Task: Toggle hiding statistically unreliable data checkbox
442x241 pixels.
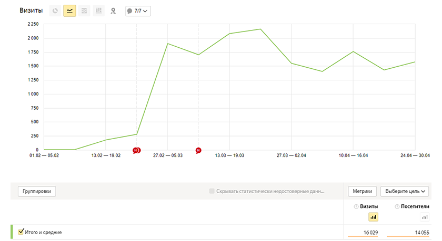Action: click(x=212, y=191)
